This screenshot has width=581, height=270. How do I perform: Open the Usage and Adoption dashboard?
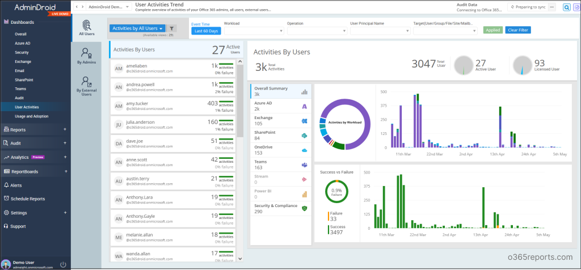click(x=32, y=116)
